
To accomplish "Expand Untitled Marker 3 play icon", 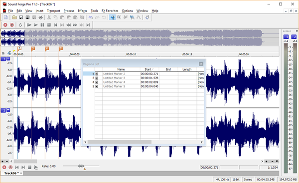I will [97, 78].
